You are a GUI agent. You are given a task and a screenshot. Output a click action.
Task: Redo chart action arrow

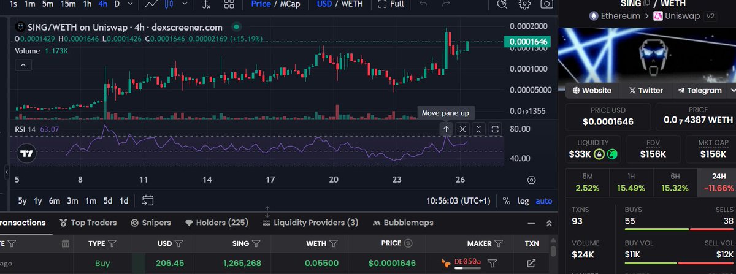tap(446, 4)
